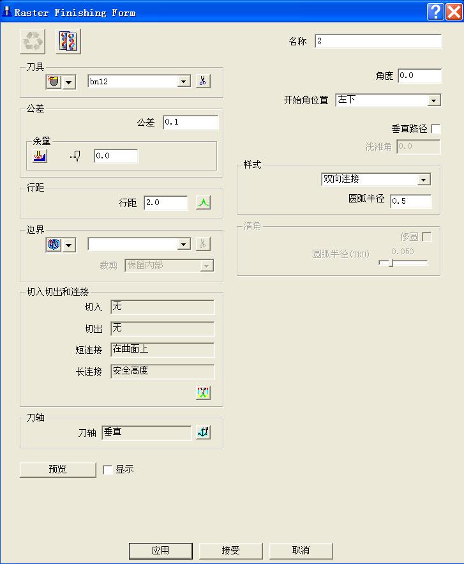
Task: Click the toolpath copy icon at top
Action: 69,42
